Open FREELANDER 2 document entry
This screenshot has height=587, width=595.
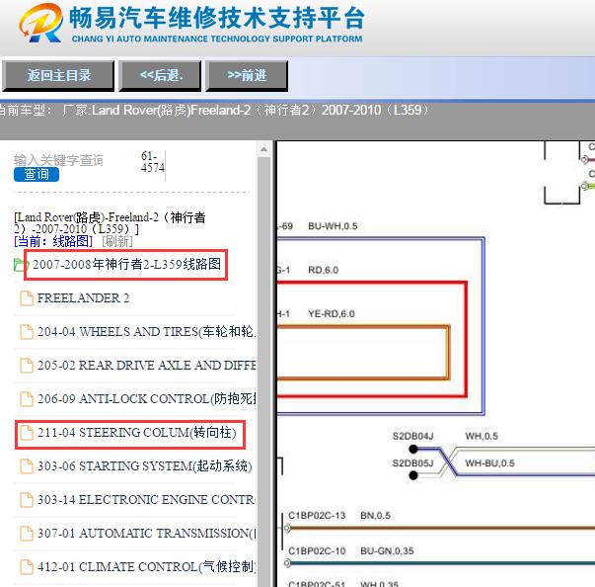coord(84,298)
